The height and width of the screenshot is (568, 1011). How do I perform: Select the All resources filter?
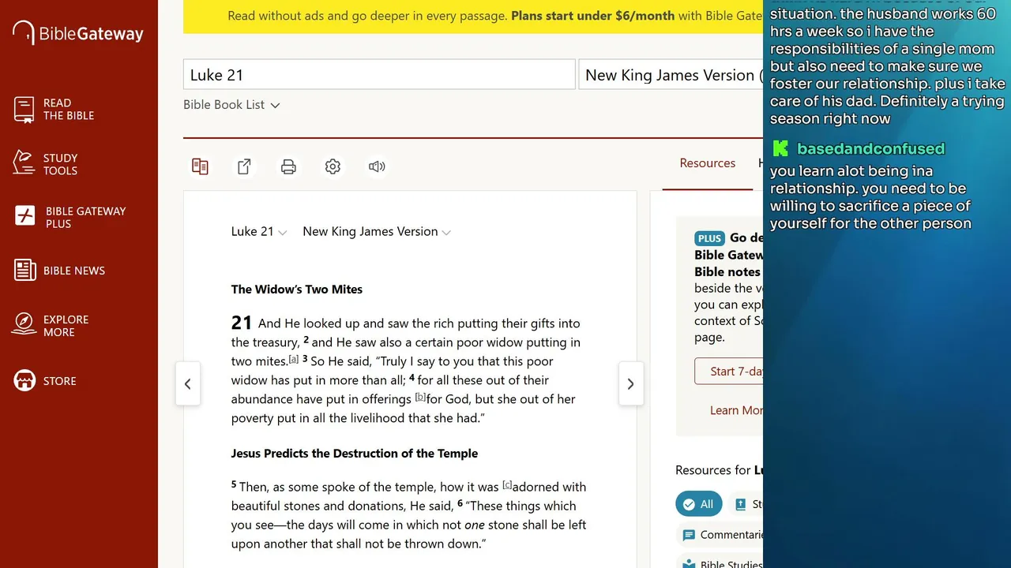(699, 504)
